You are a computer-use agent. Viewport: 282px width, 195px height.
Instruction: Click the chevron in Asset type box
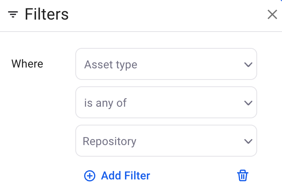tap(248, 64)
